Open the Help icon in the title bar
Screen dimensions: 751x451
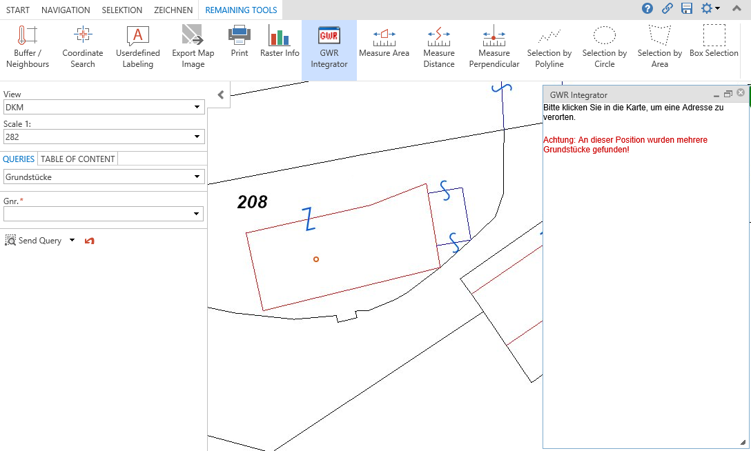[x=647, y=9]
